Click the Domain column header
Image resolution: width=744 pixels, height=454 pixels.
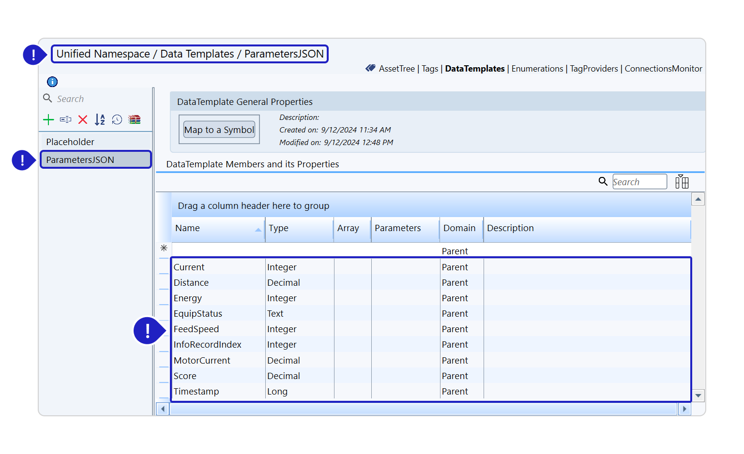462,228
